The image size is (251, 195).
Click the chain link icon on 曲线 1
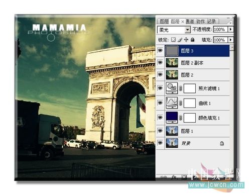(x=181, y=103)
